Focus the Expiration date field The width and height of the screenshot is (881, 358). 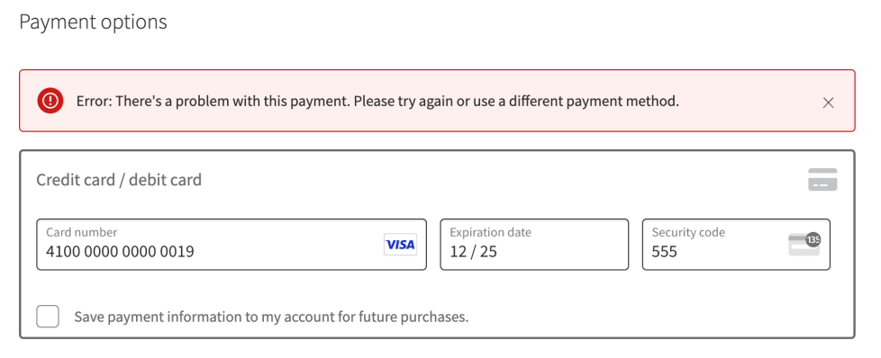[x=534, y=245]
